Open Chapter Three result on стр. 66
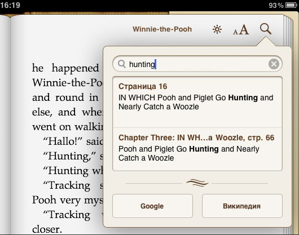The image size is (299, 235). pyautogui.click(x=197, y=149)
